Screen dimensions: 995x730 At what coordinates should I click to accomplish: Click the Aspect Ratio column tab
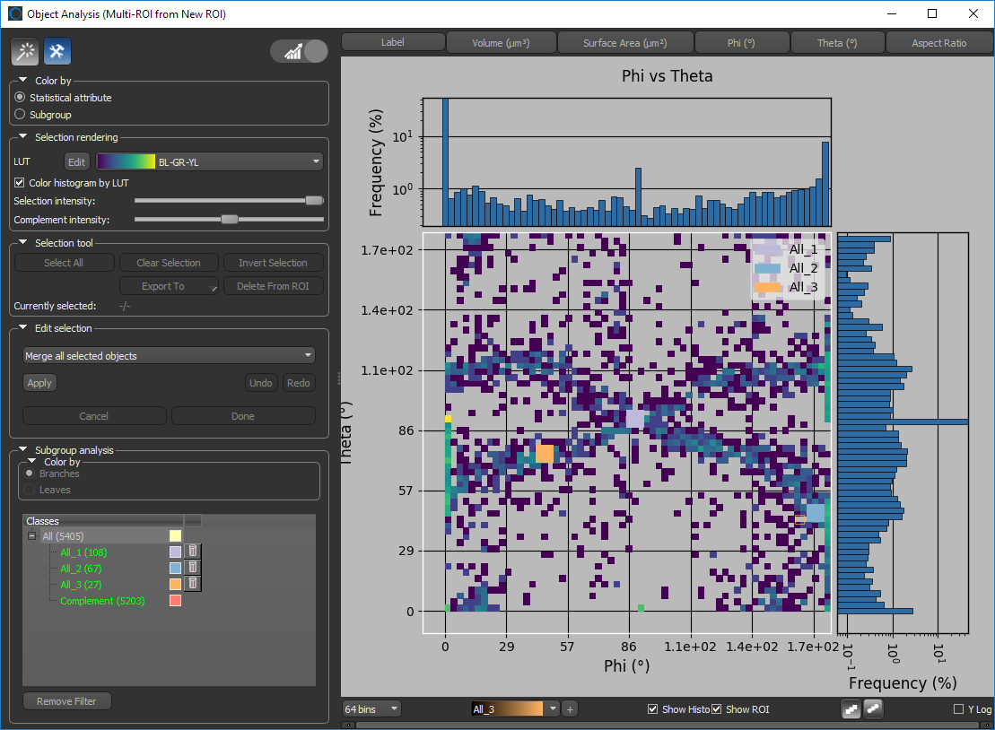(x=938, y=43)
